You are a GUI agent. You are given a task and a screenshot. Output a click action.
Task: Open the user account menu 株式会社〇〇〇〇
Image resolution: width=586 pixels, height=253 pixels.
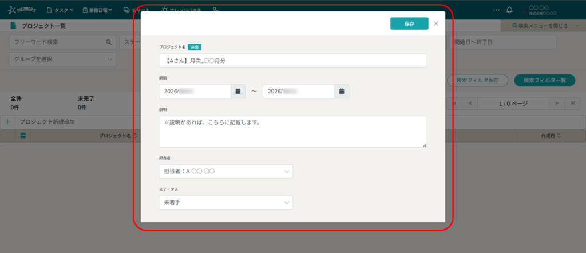click(x=539, y=10)
